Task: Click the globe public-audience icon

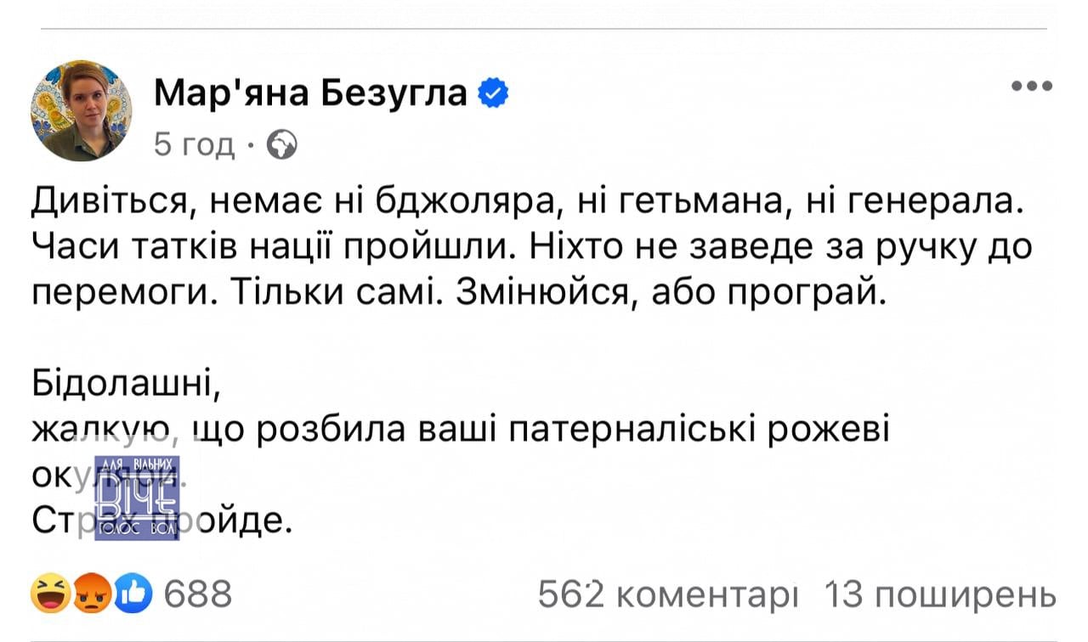Action: click(x=281, y=146)
